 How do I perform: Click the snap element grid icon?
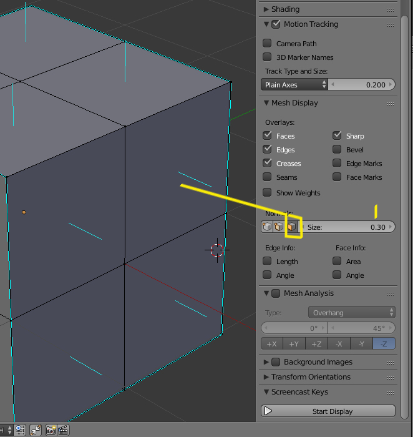(x=20, y=430)
